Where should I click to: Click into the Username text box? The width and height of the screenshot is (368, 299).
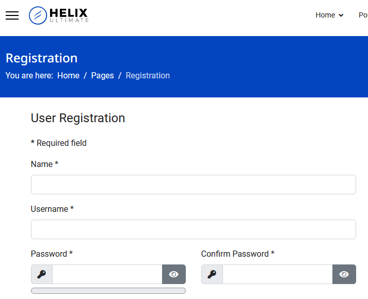point(194,229)
